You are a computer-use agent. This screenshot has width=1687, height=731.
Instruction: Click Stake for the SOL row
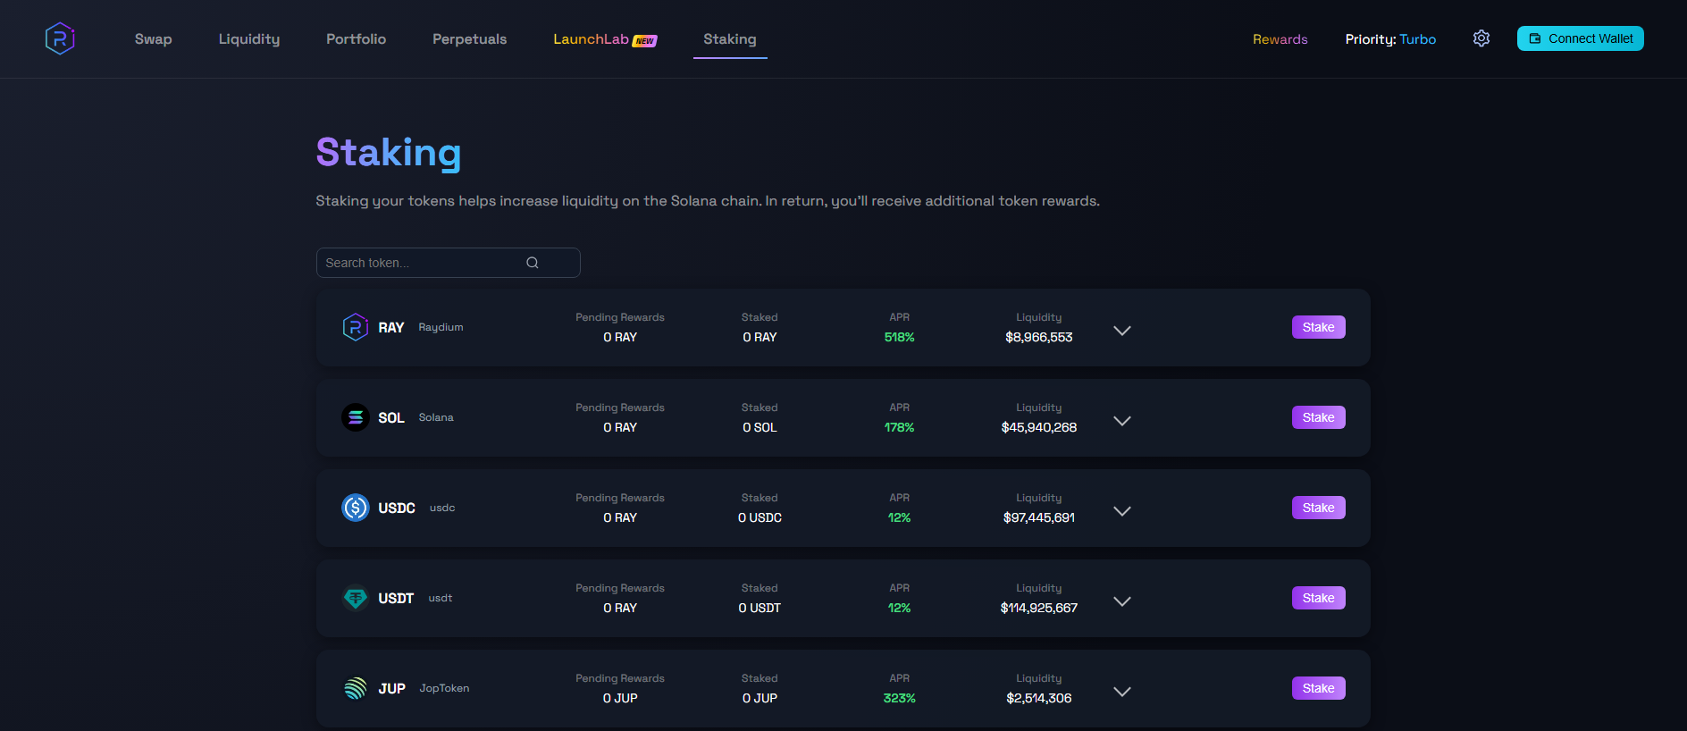pyautogui.click(x=1318, y=417)
